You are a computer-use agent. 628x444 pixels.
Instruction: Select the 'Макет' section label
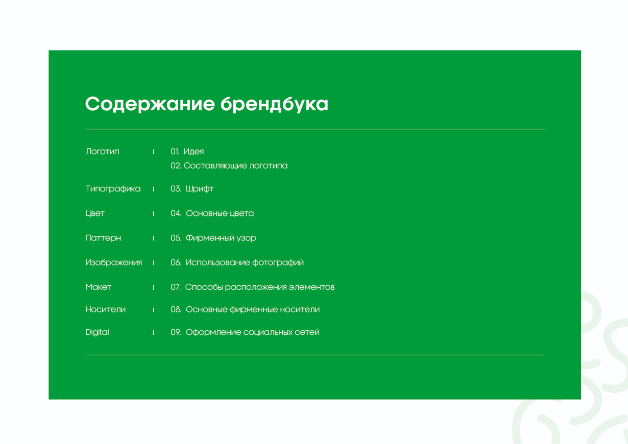[x=98, y=287]
